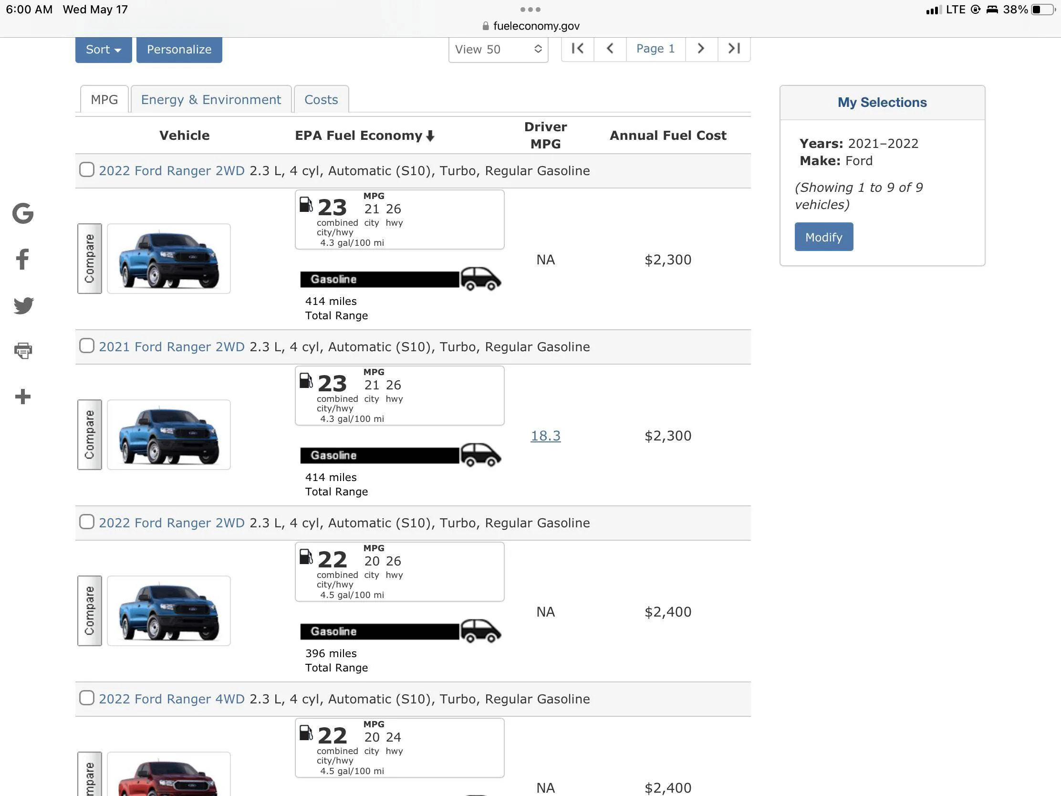Click fuel pump icon in 22 MPG 20/24 box

[306, 732]
